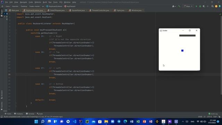Open the Refactor menu

[38, 2]
